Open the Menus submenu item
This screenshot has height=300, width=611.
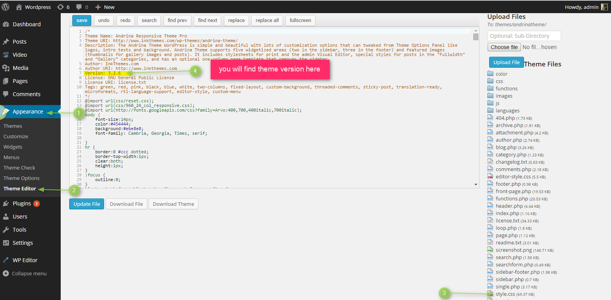tap(12, 157)
